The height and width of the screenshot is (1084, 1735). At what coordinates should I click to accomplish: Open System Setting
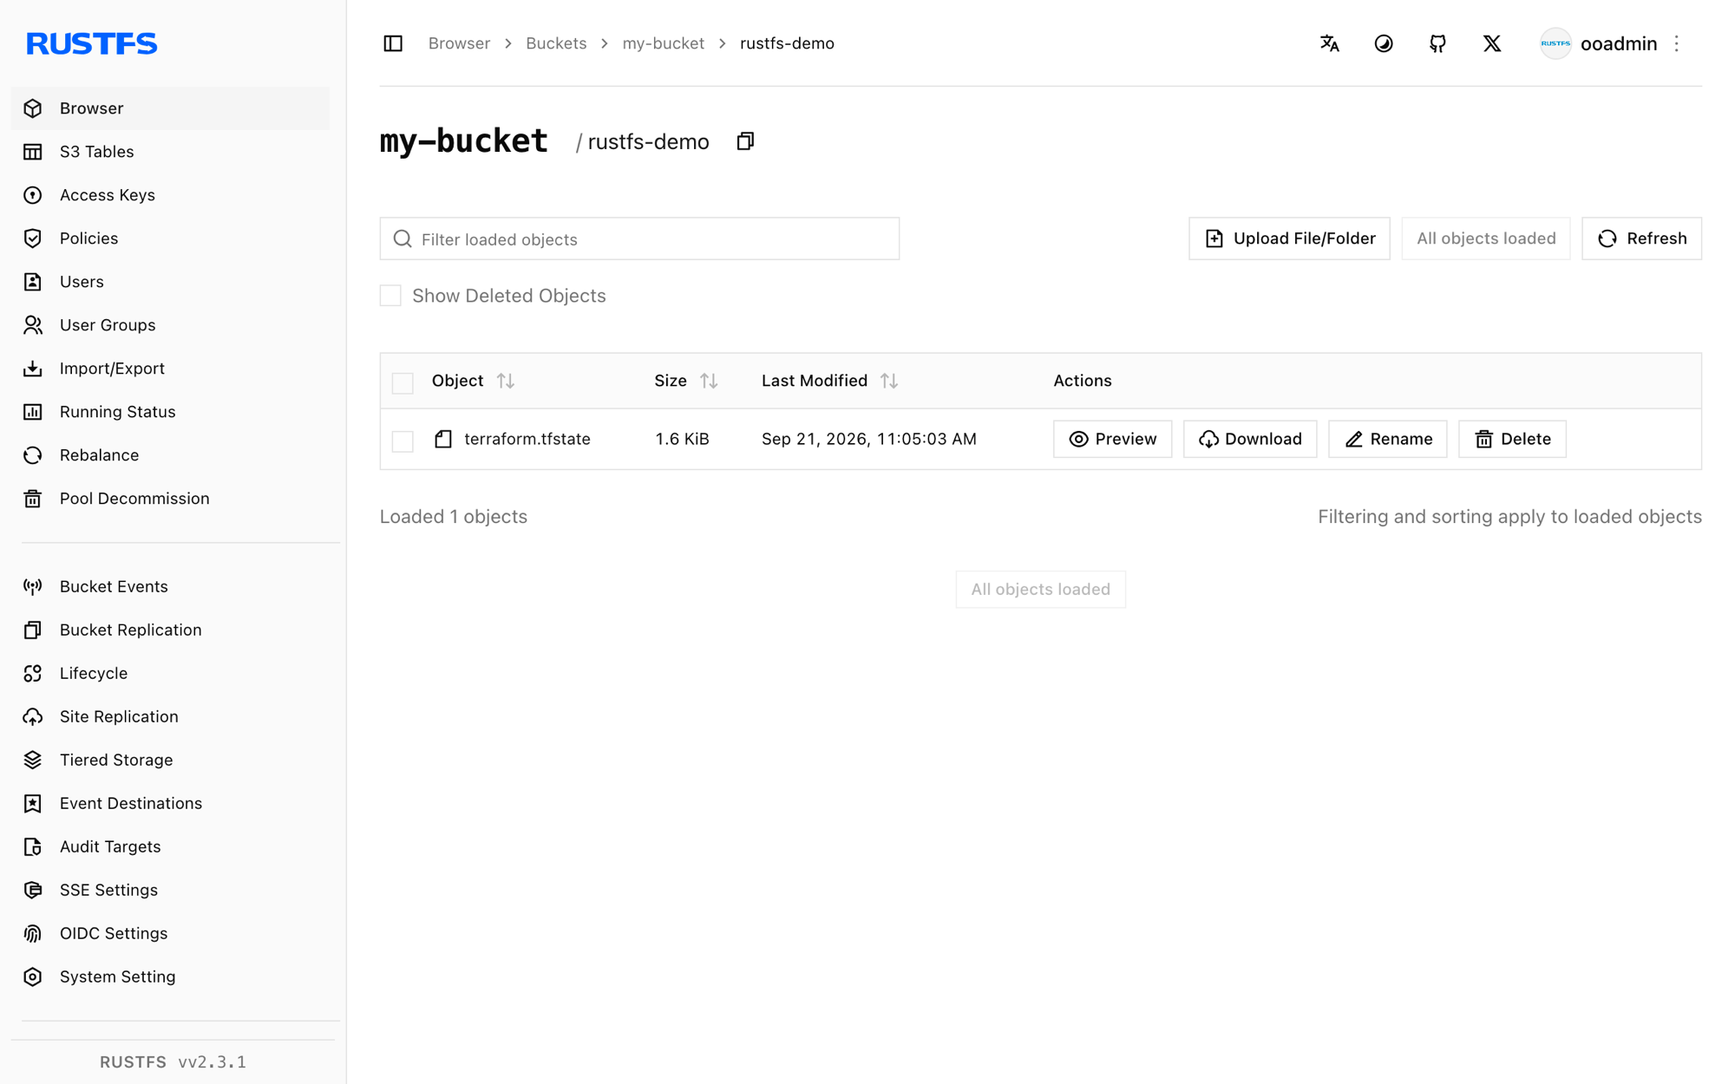click(x=170, y=977)
